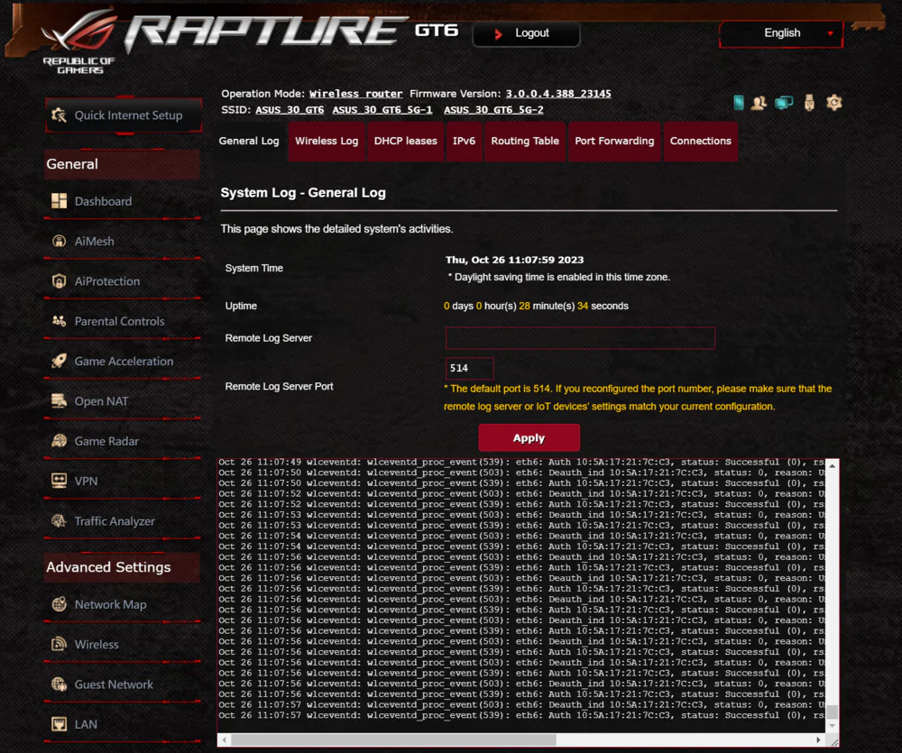Screen dimensions: 902x753
Task: Click the Quick Internet Setup icon
Action: 59,115
